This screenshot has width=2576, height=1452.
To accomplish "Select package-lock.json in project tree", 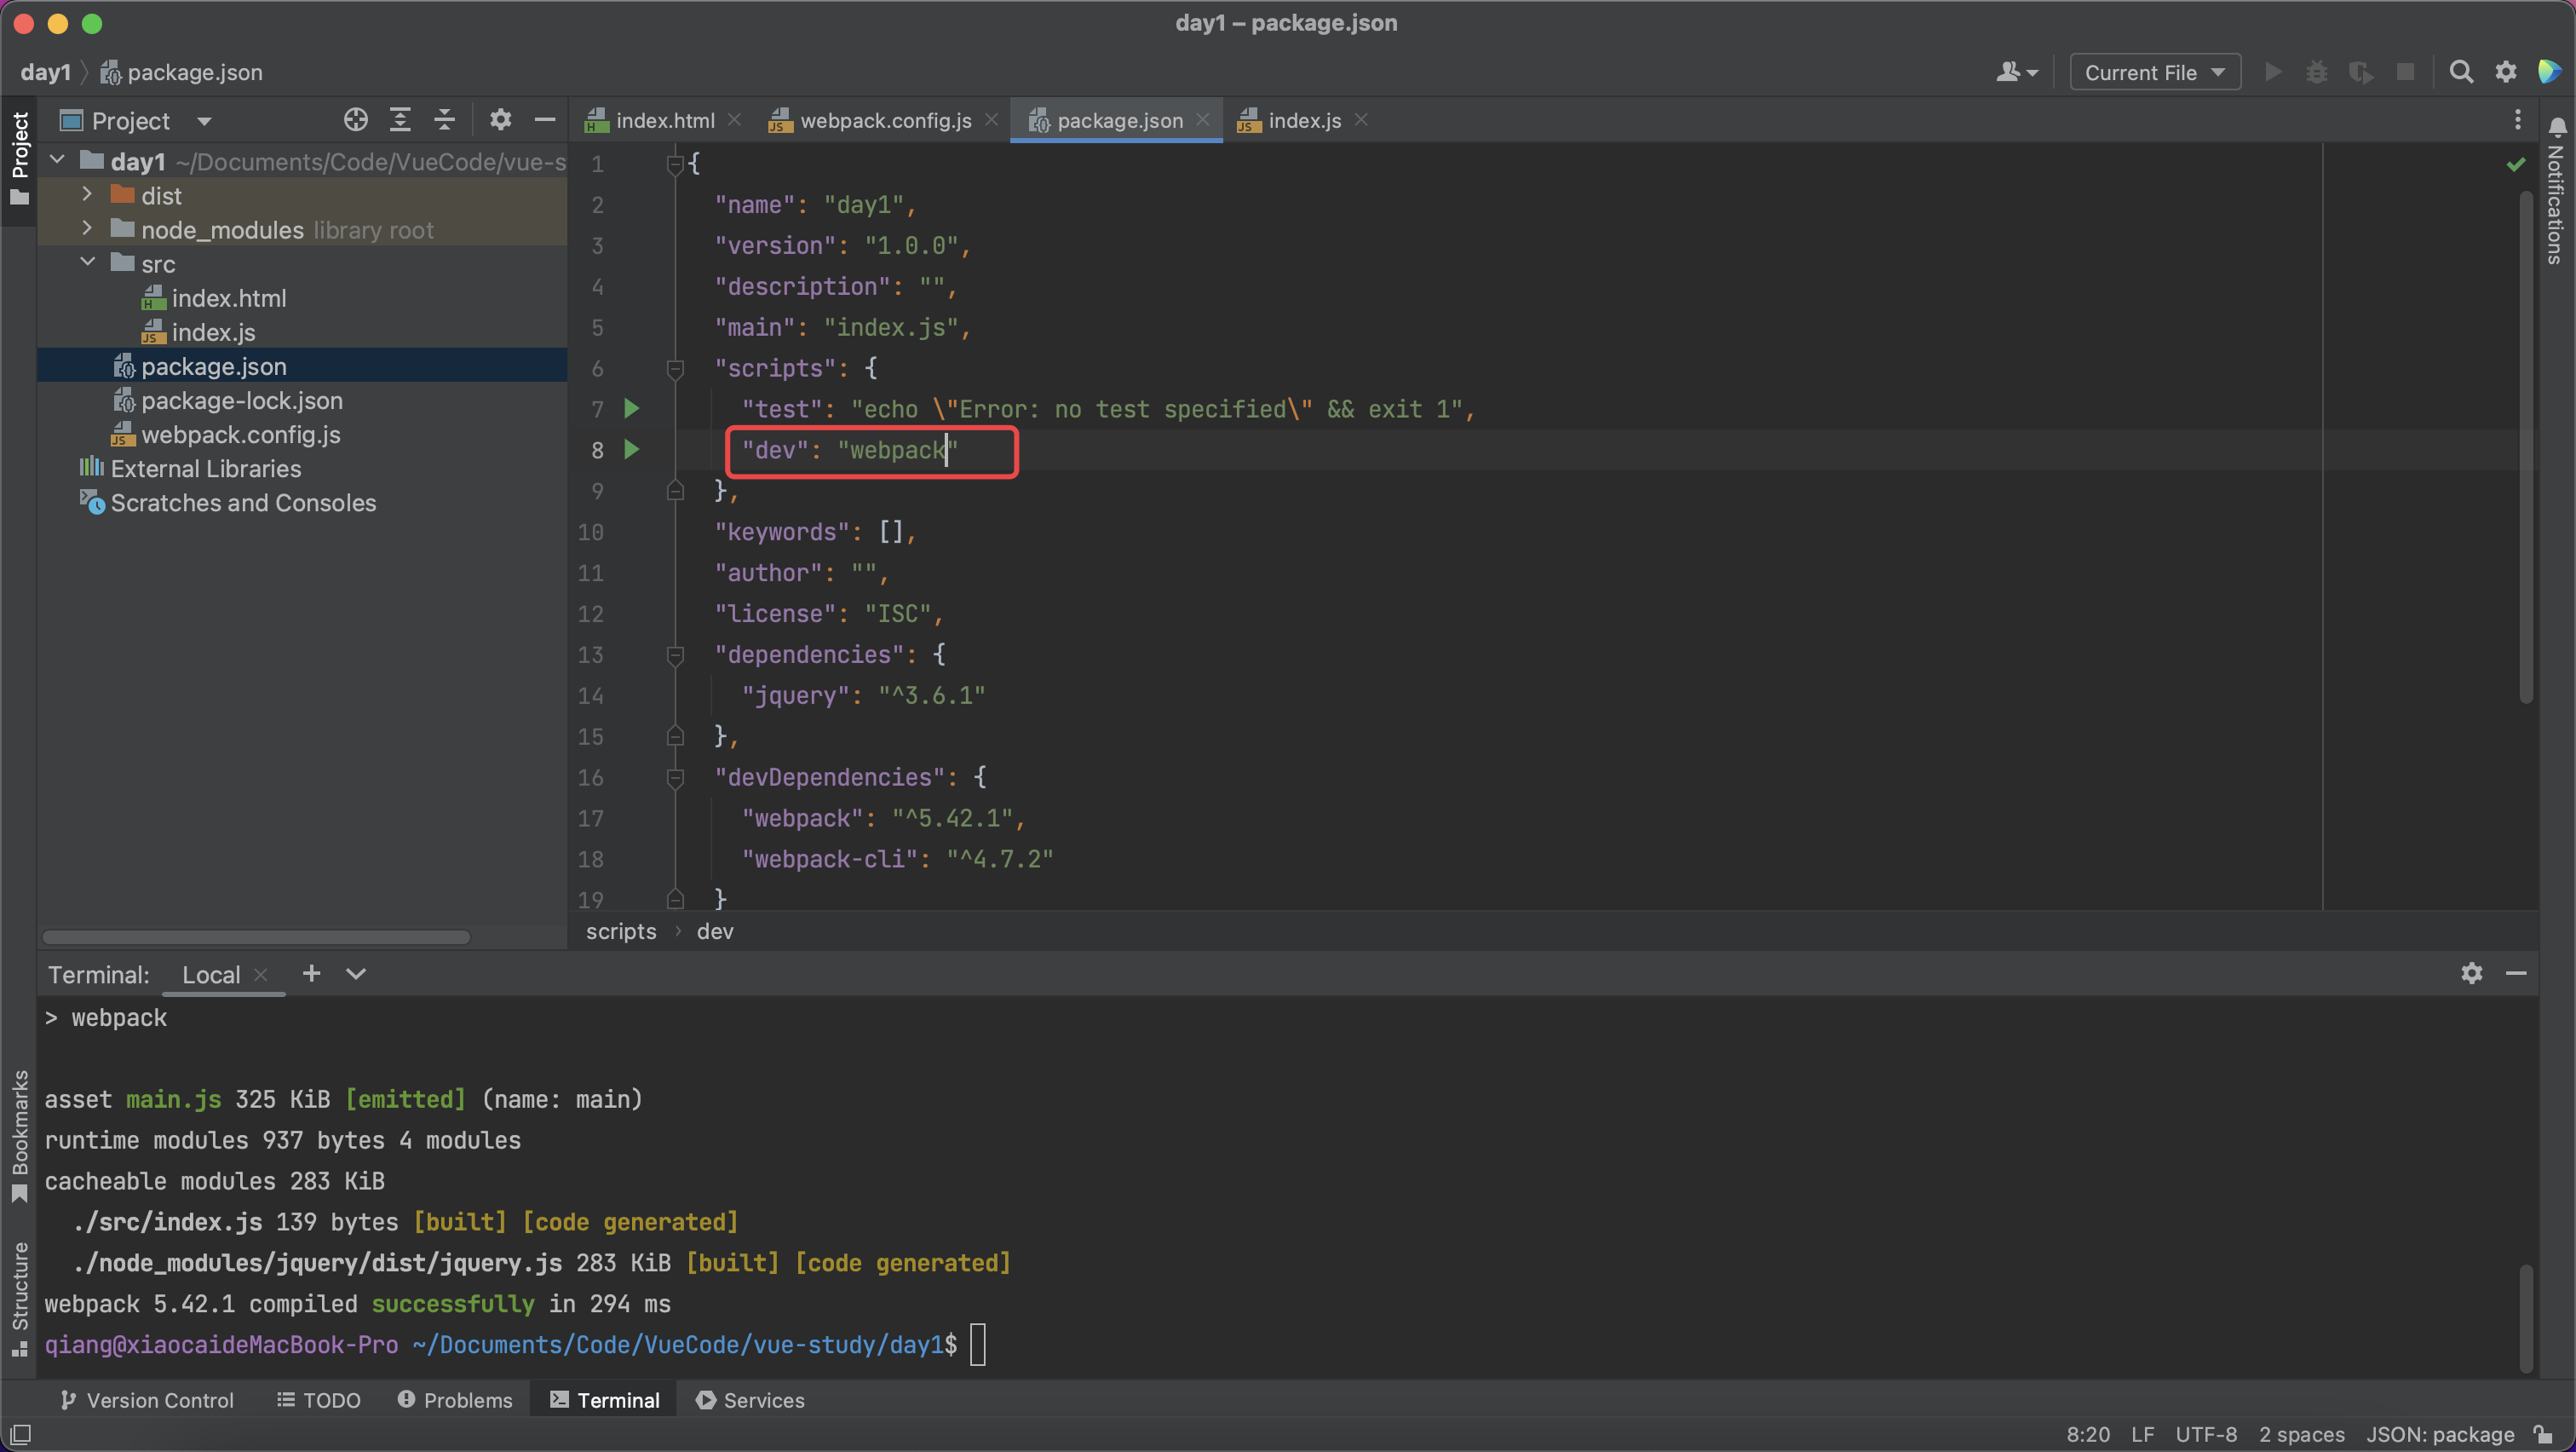I will (241, 401).
